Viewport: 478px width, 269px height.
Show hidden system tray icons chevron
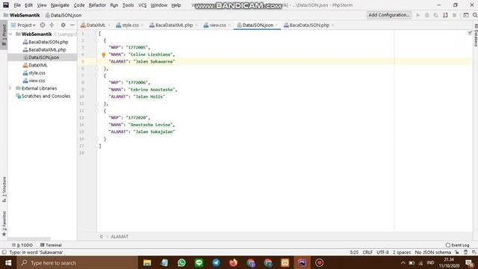click(x=403, y=262)
